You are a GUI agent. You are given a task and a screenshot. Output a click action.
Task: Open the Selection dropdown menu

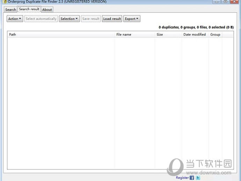pos(69,19)
